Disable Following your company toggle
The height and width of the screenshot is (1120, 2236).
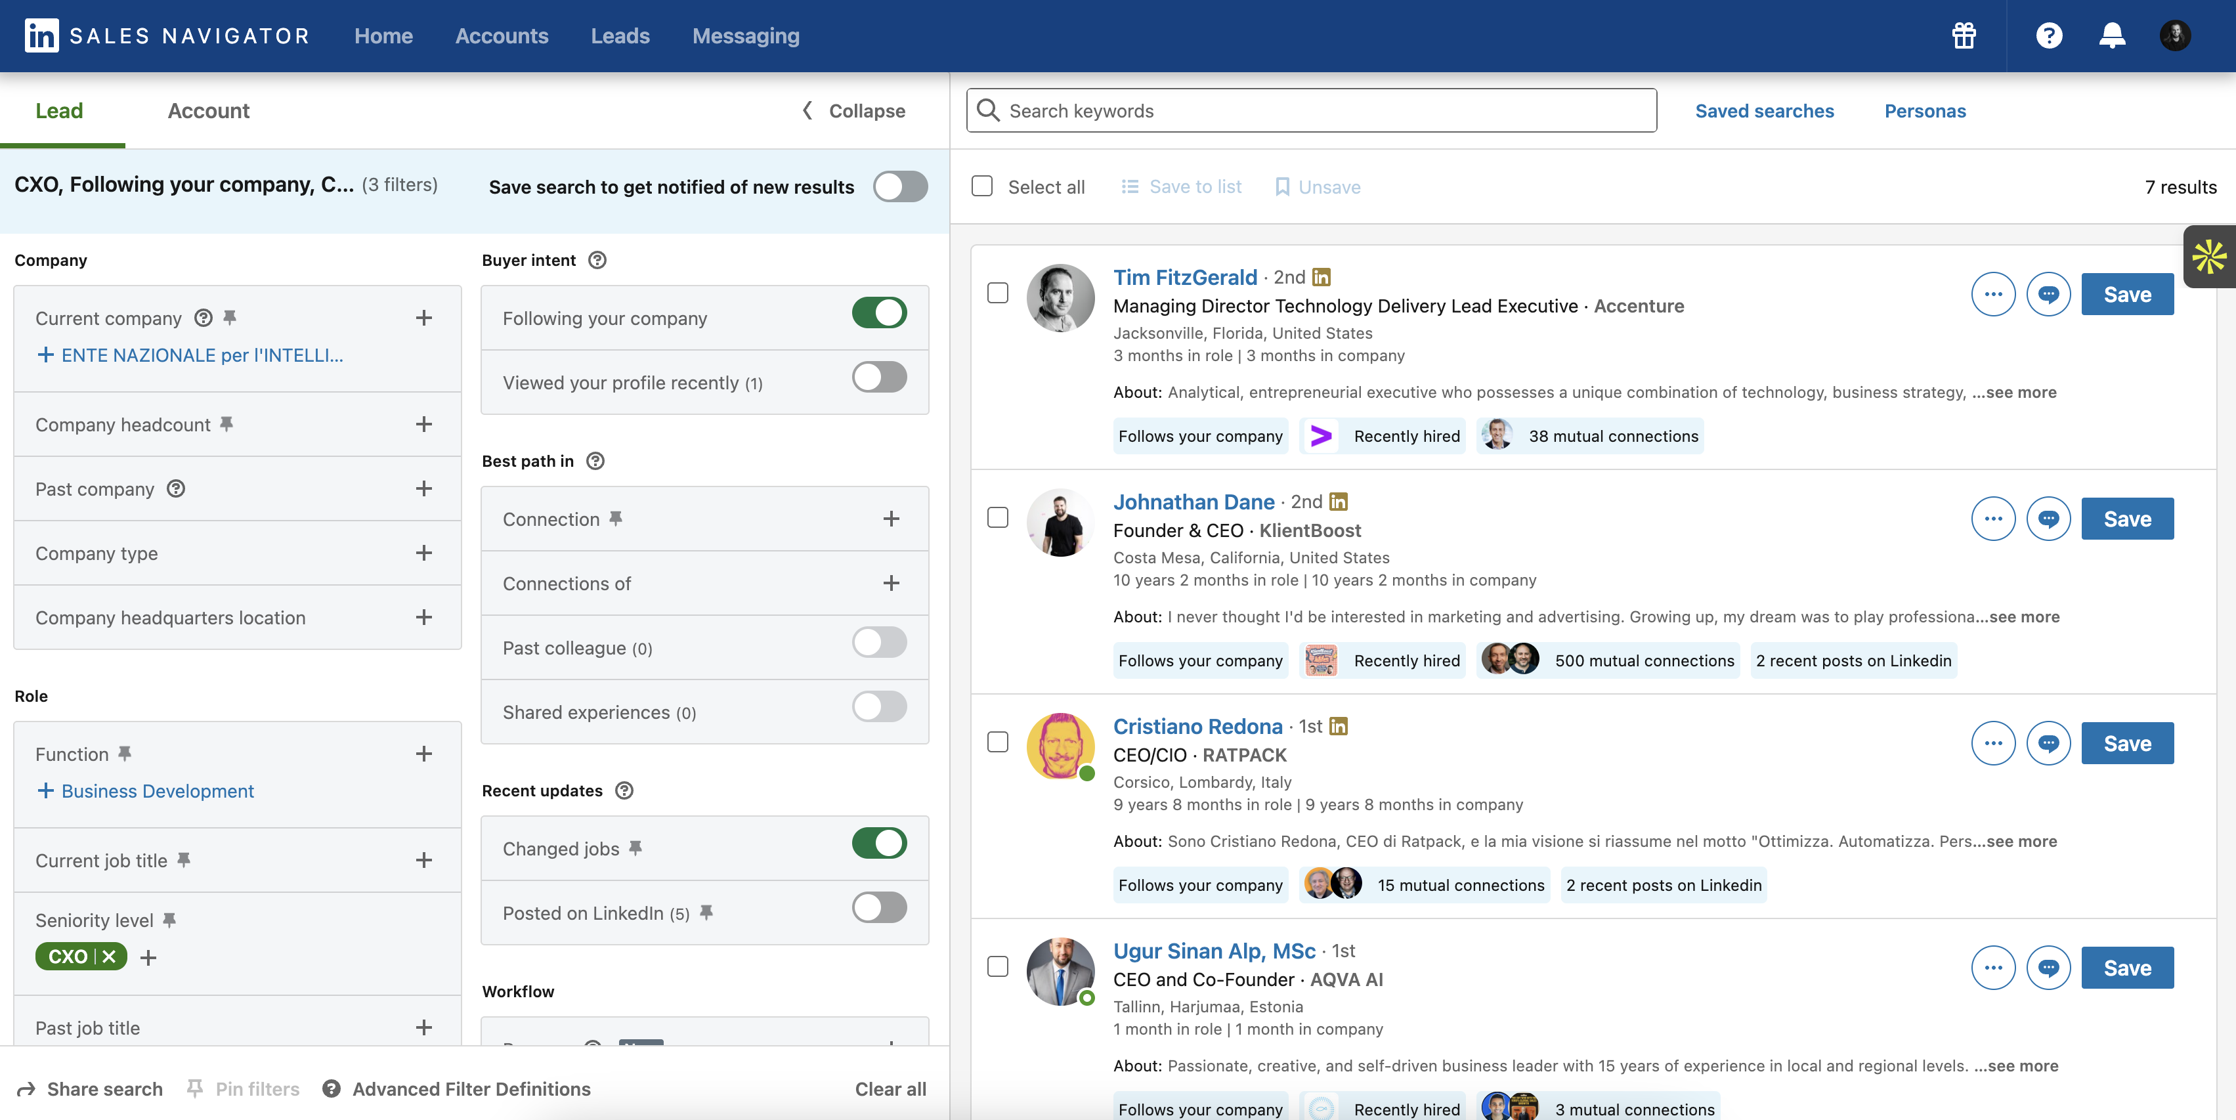click(879, 312)
